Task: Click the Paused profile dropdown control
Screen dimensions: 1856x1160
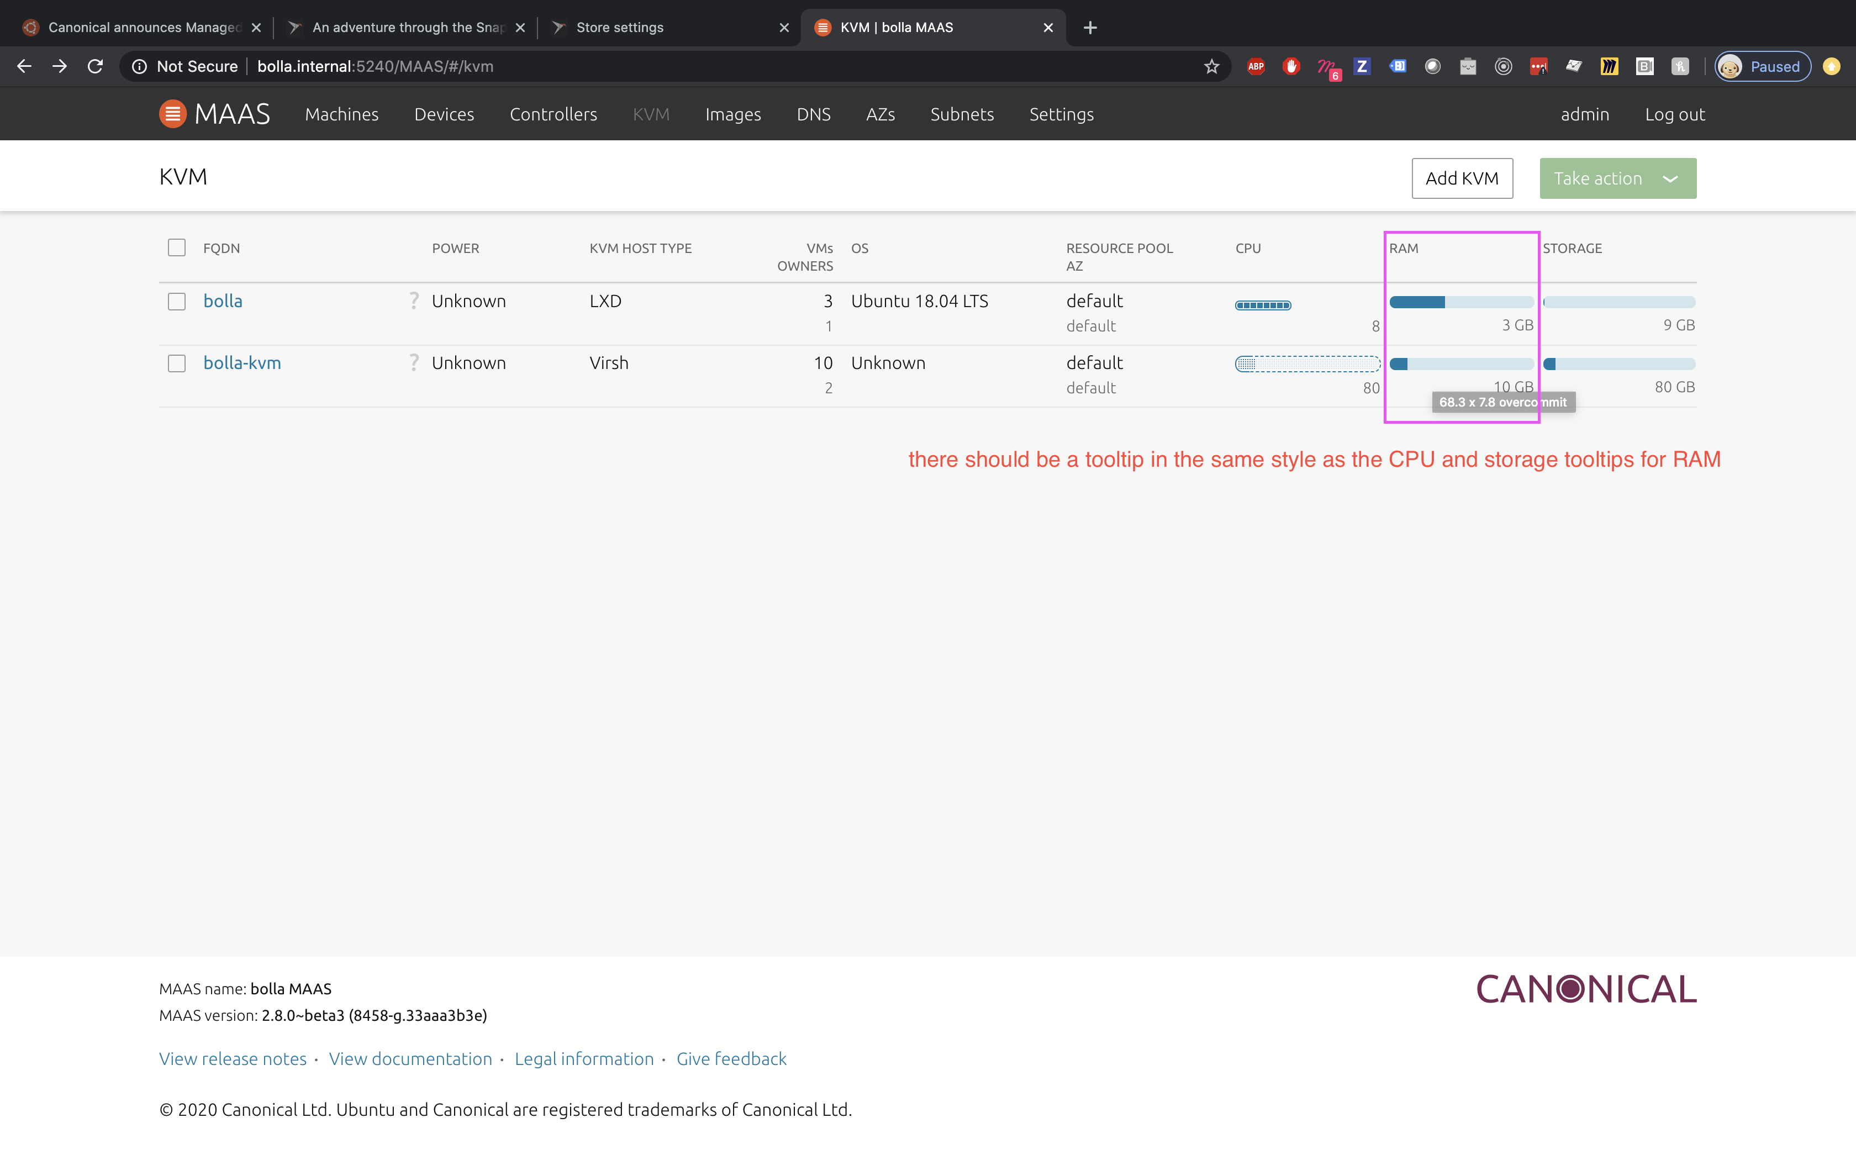Action: point(1762,66)
